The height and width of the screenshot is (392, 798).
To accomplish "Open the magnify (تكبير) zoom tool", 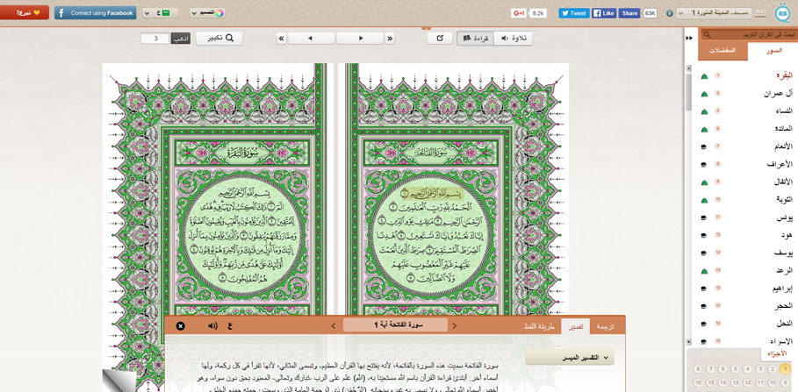I will click(219, 39).
